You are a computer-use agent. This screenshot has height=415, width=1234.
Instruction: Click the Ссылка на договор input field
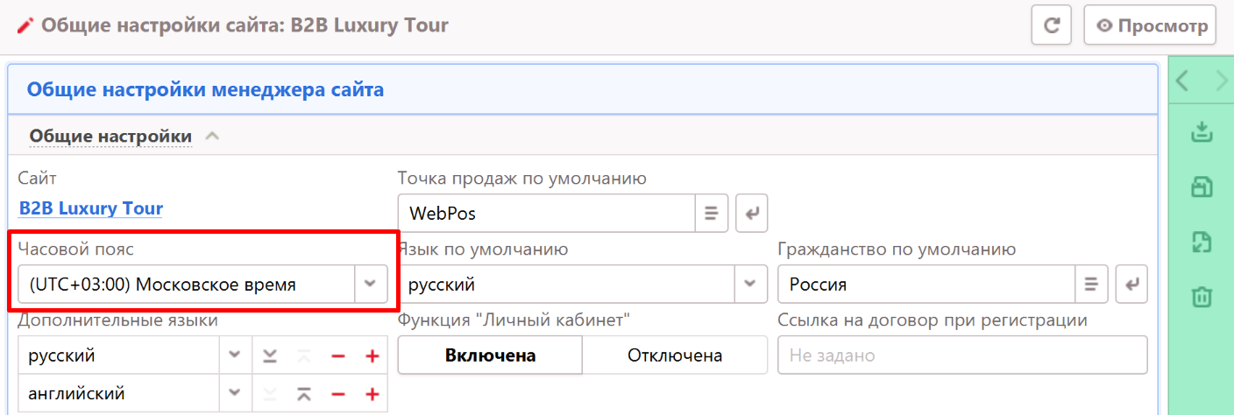[961, 355]
